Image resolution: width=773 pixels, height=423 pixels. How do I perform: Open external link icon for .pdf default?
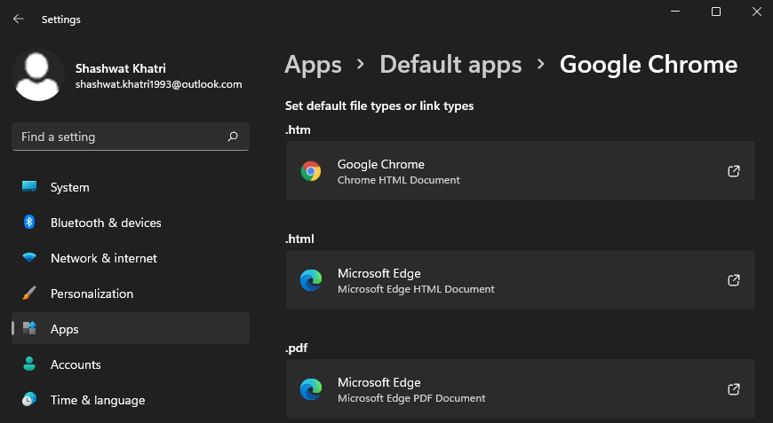coord(734,389)
